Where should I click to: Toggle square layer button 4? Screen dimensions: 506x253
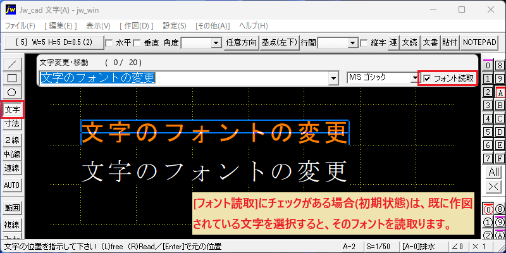pyautogui.click(x=488, y=118)
